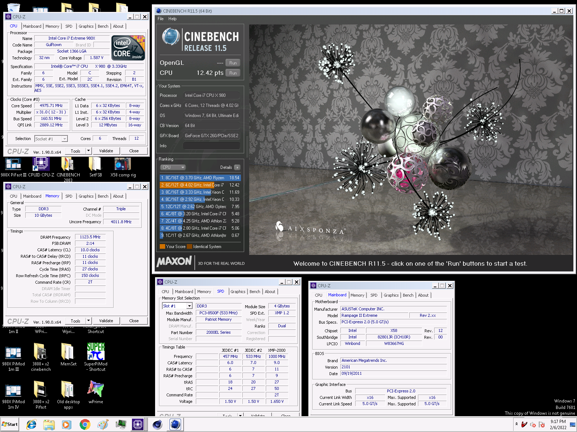Open the 3800+ x2 Pifast folder icon
This screenshot has width=577, height=432.
(x=41, y=395)
